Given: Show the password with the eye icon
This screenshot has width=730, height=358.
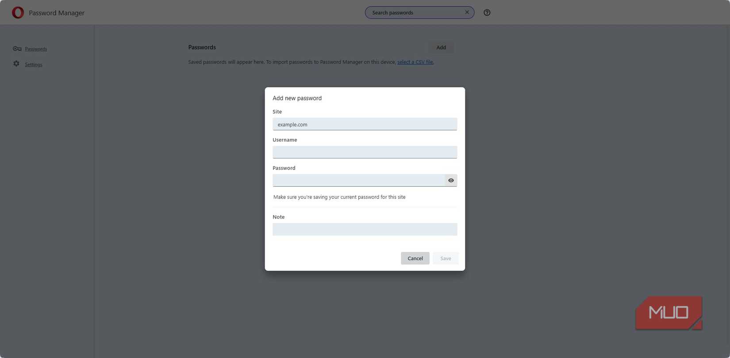Looking at the screenshot, I should pos(451,180).
